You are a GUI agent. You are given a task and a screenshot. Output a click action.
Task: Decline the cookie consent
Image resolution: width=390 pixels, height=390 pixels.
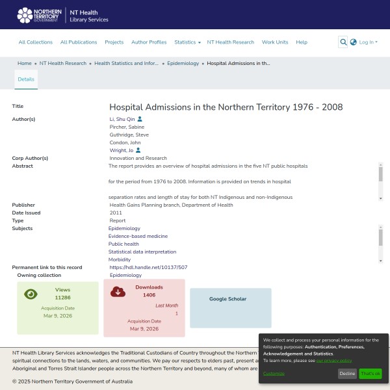click(x=347, y=374)
